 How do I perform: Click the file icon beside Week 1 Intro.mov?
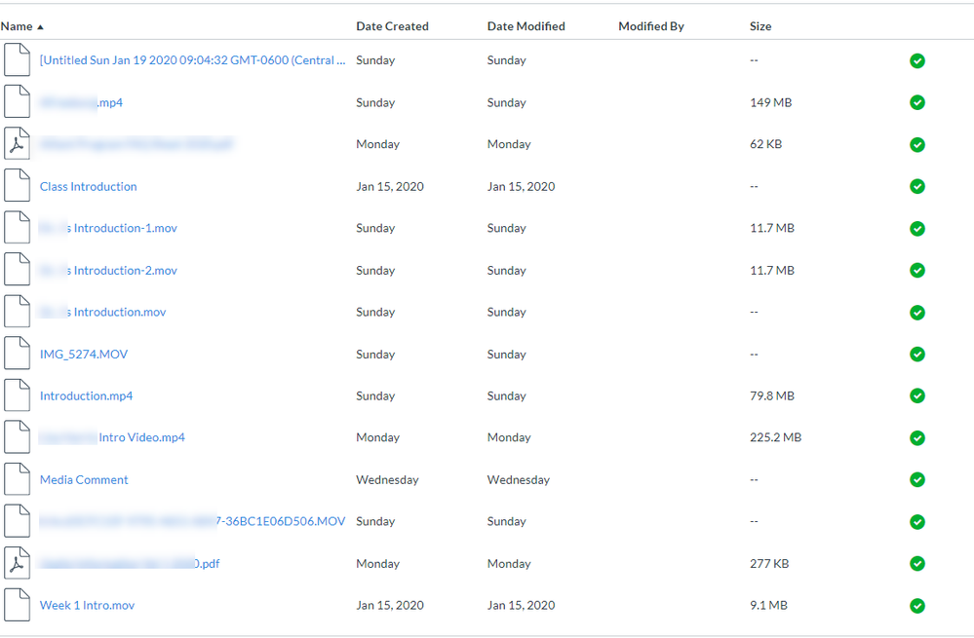pos(17,605)
